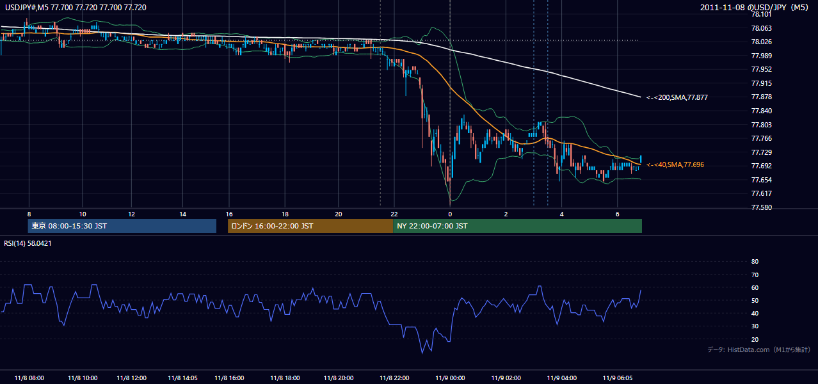
Task: Click hour label 12 under the price chart
Action: tap(131, 214)
